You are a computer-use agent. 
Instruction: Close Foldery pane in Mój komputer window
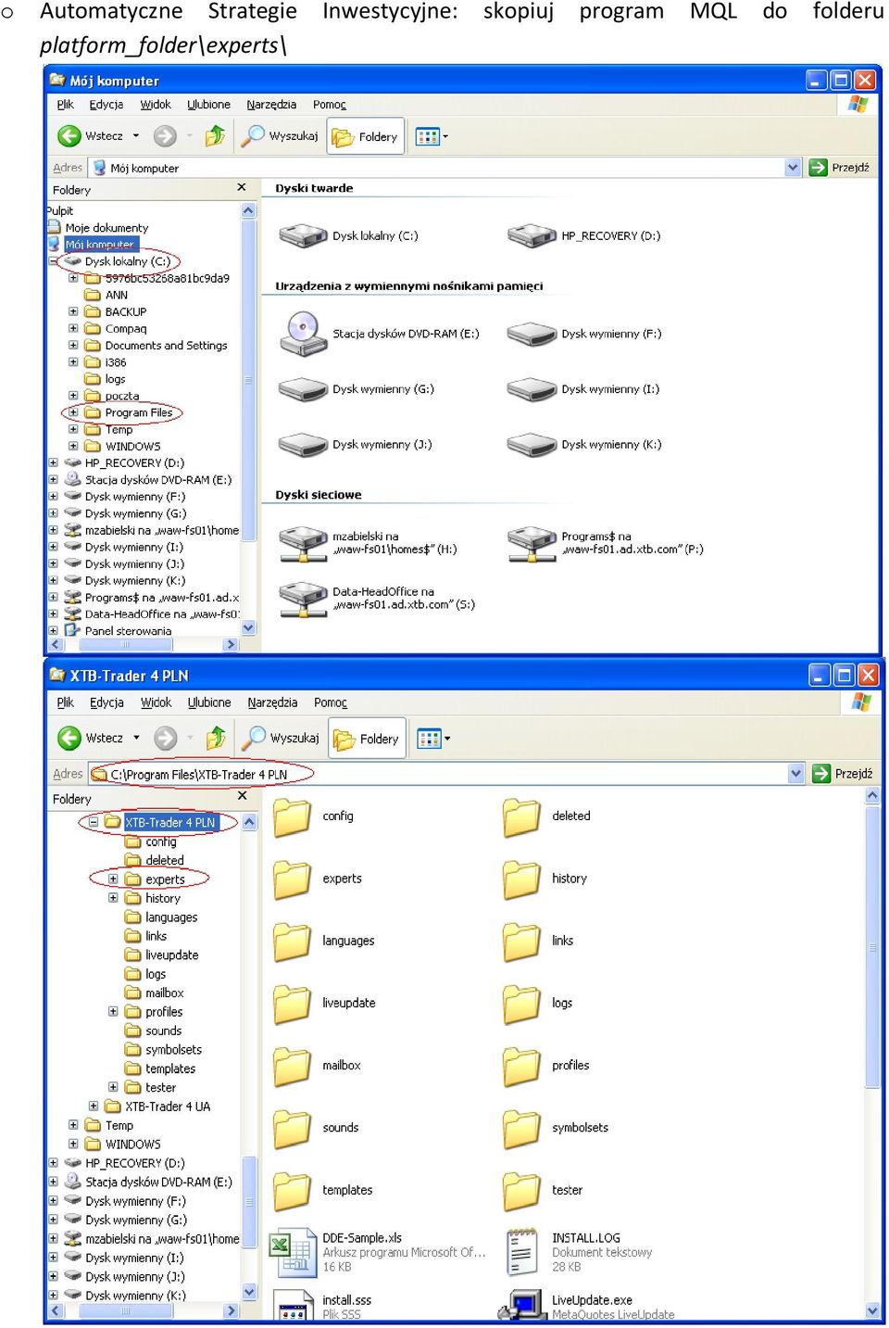click(242, 188)
